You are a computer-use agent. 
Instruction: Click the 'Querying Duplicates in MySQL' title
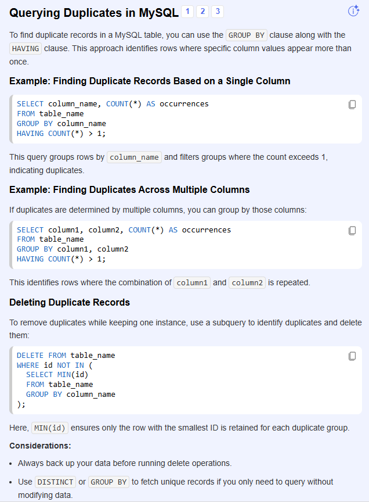pyautogui.click(x=94, y=12)
